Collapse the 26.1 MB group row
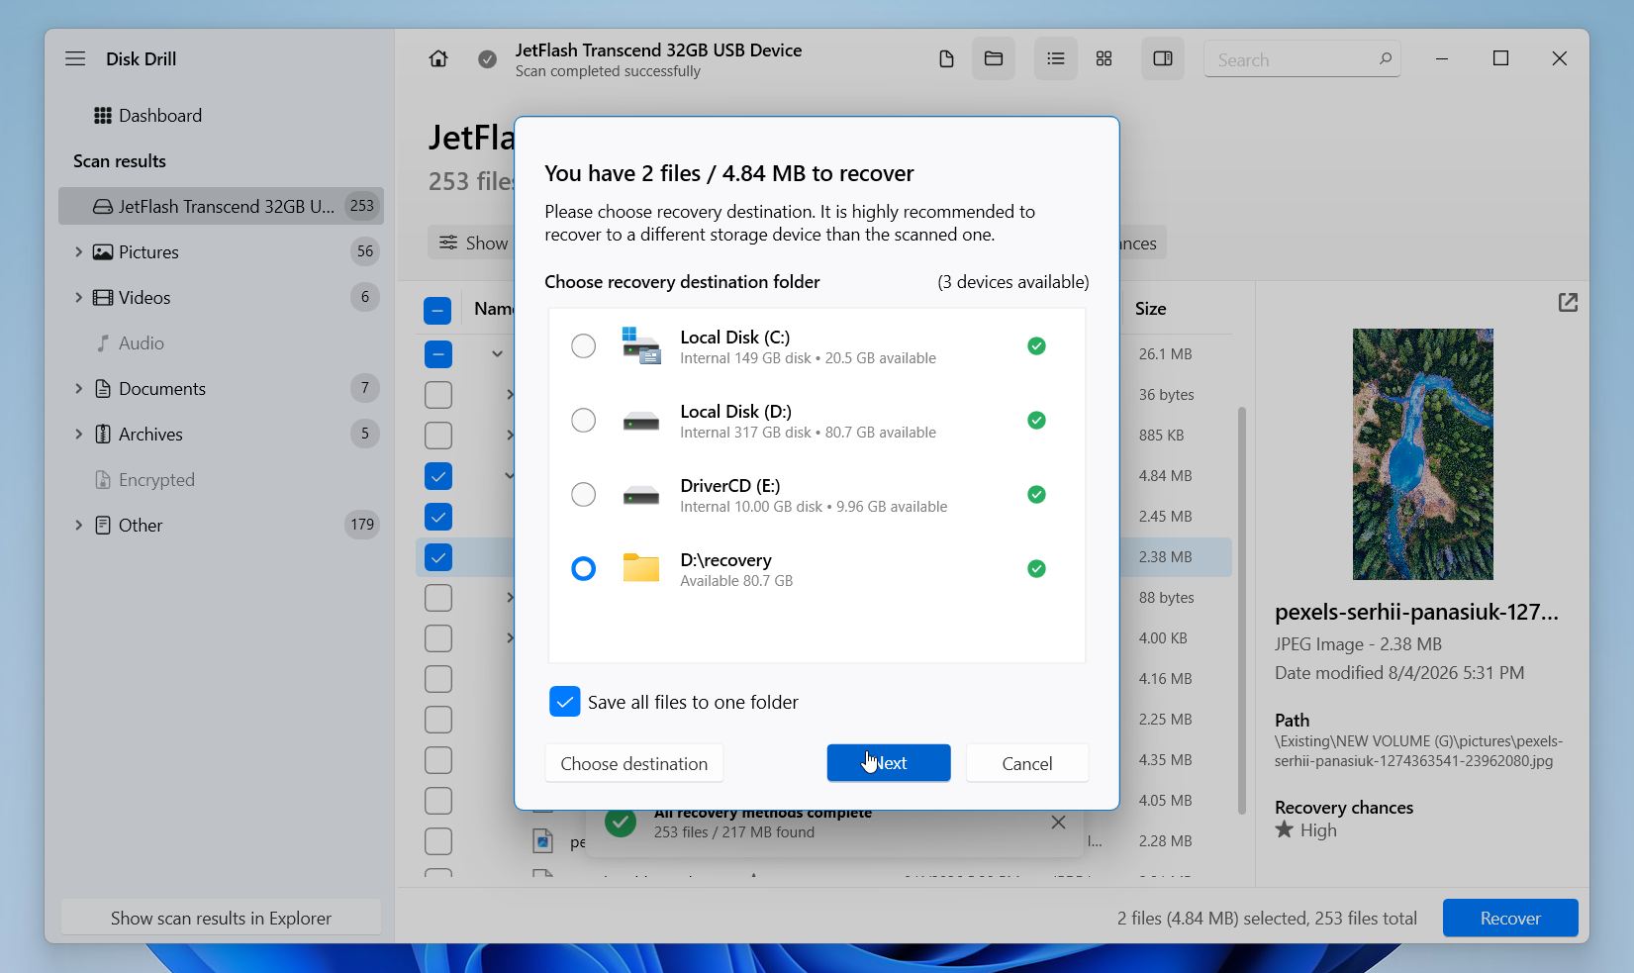Screen dimensions: 1634x973 click(x=498, y=354)
